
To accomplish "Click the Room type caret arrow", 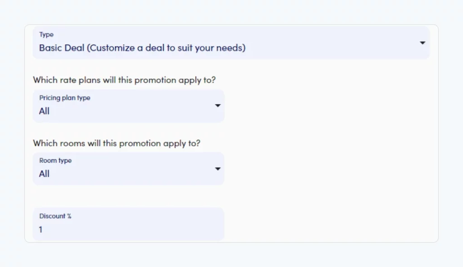I will pyautogui.click(x=217, y=169).
